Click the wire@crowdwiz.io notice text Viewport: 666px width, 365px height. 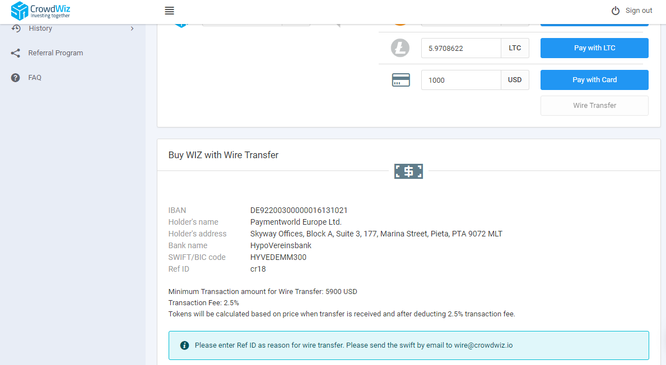[353, 345]
